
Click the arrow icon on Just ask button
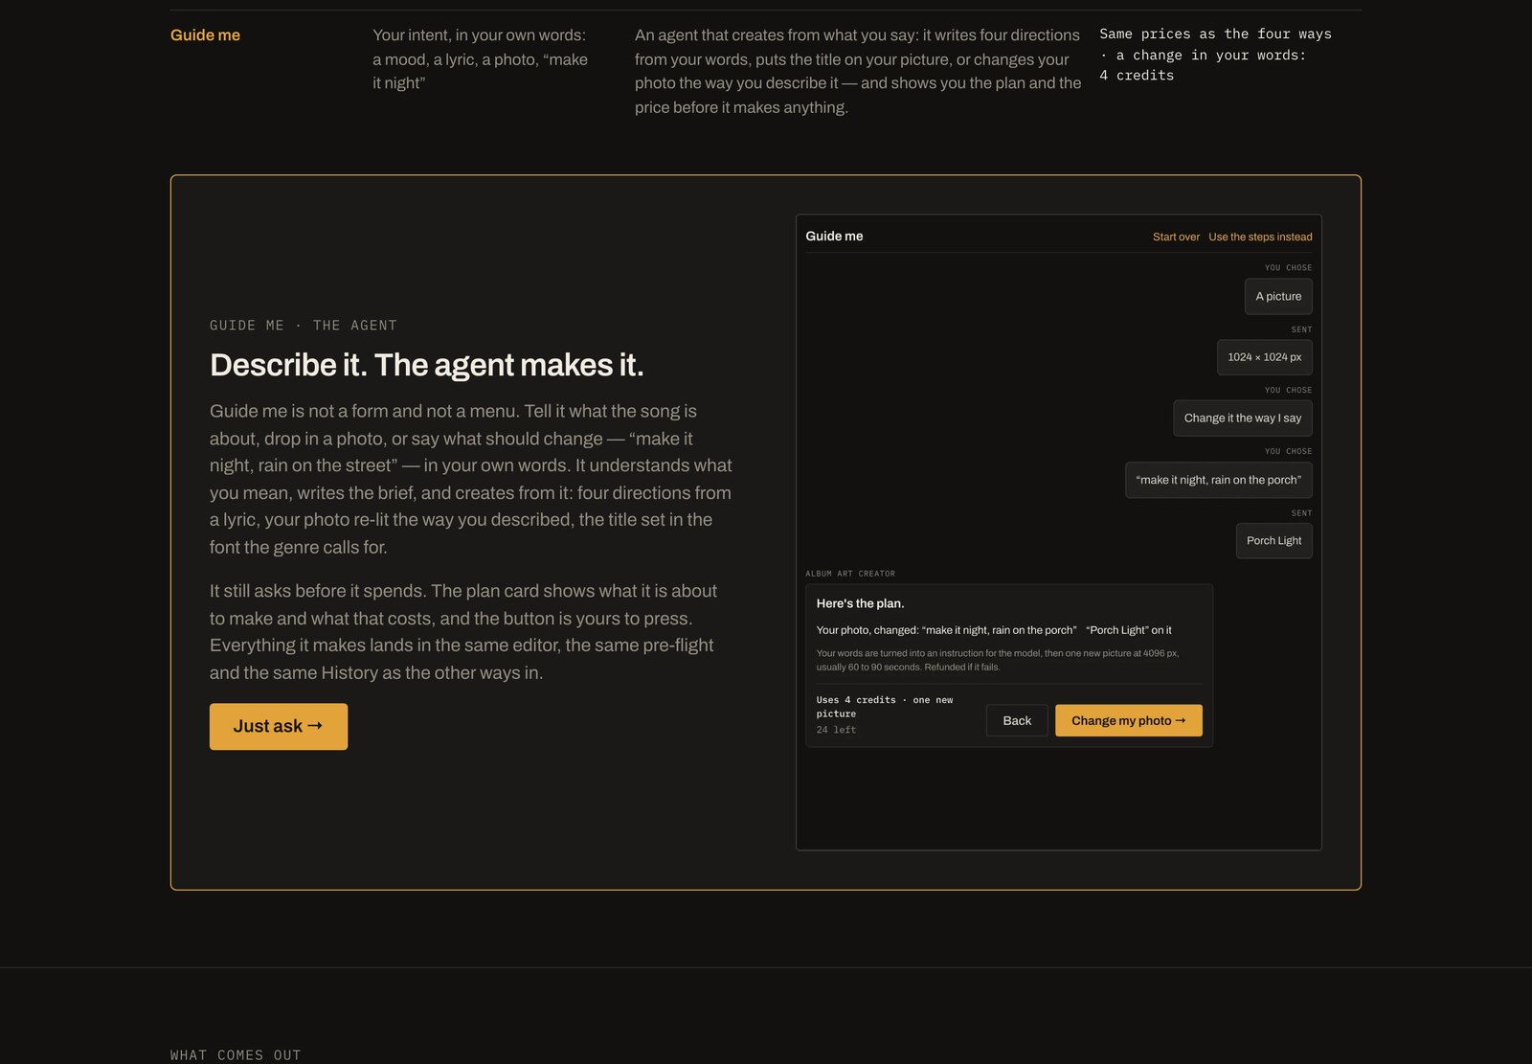315,726
